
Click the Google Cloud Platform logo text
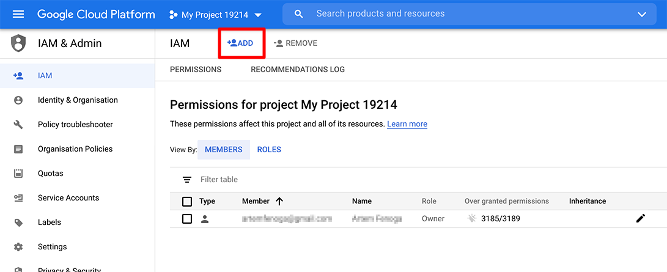pos(96,15)
